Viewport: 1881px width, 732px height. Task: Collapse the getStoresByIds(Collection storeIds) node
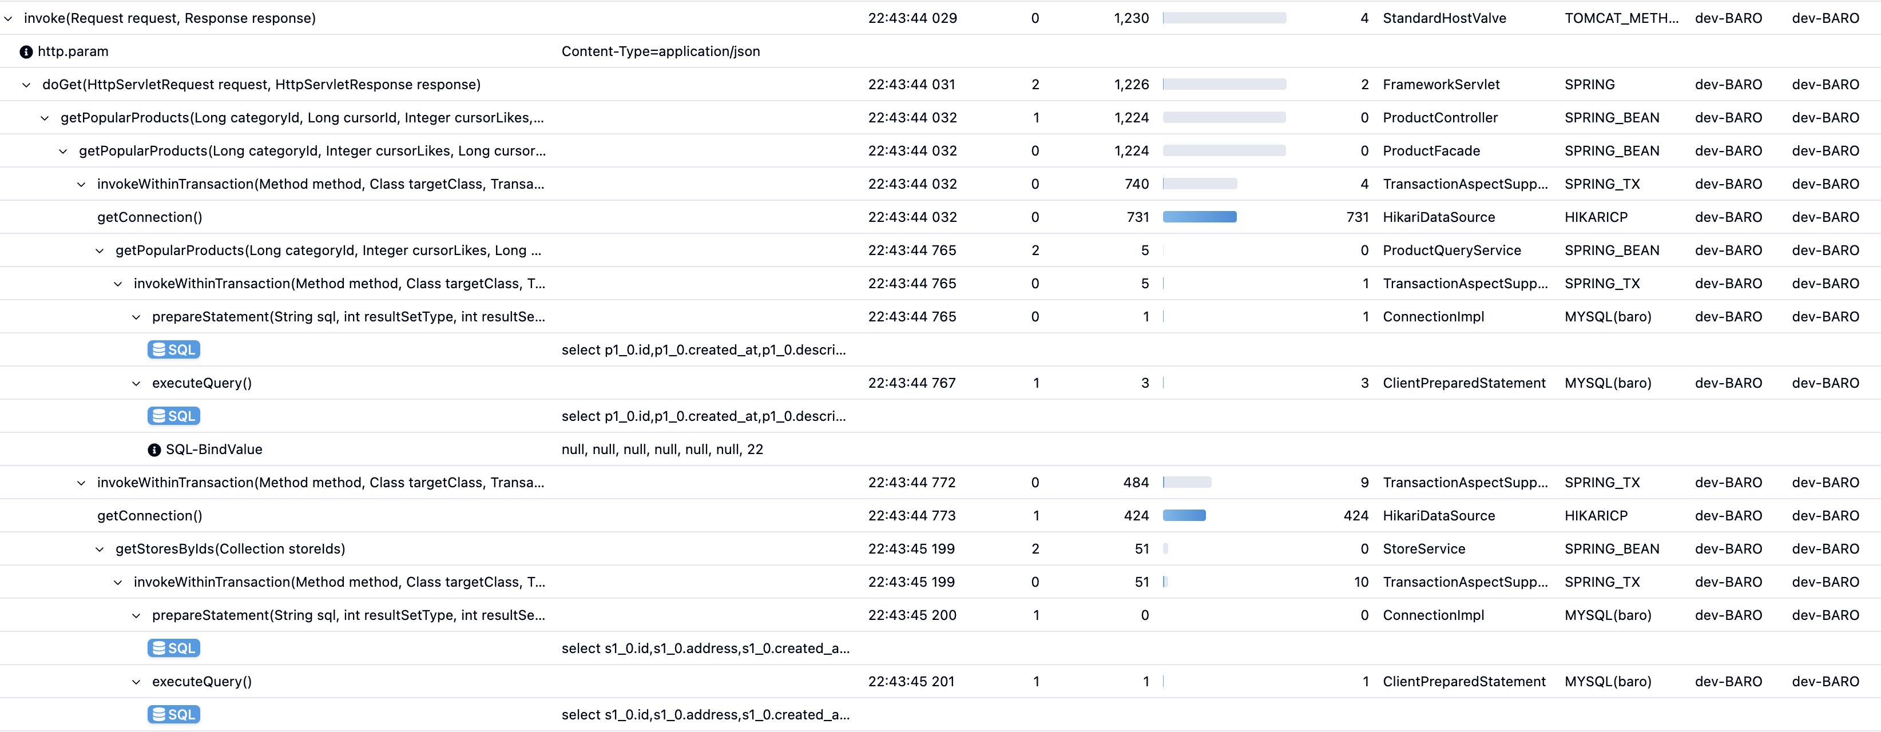pos(100,549)
